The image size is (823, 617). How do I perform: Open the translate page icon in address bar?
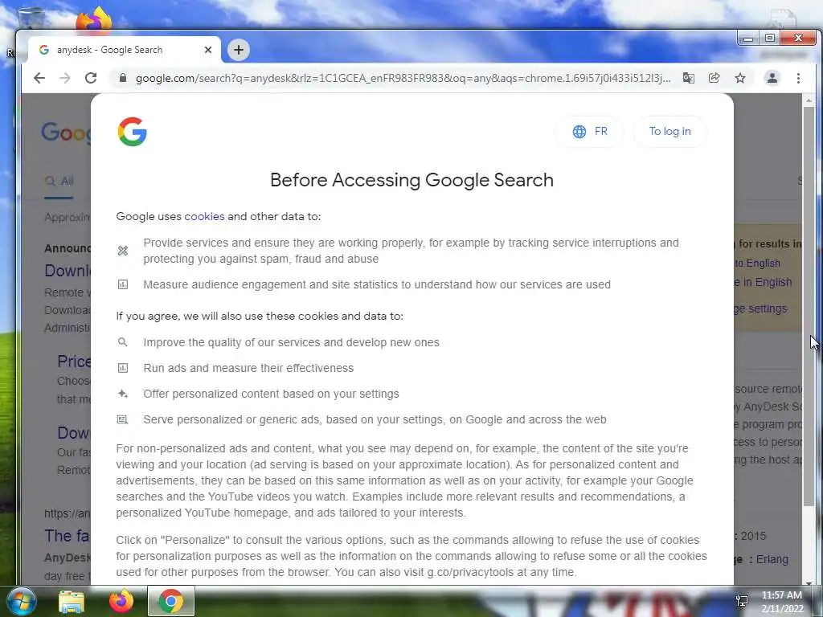click(x=688, y=78)
